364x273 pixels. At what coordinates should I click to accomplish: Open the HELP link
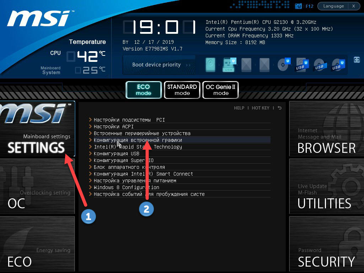tap(239, 108)
